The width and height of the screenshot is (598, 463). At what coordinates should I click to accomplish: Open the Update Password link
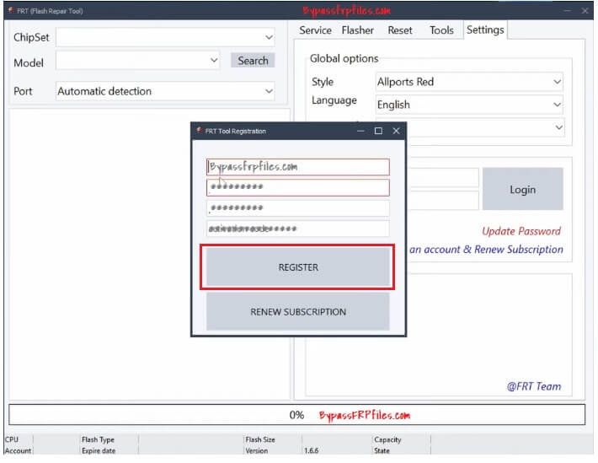point(521,231)
